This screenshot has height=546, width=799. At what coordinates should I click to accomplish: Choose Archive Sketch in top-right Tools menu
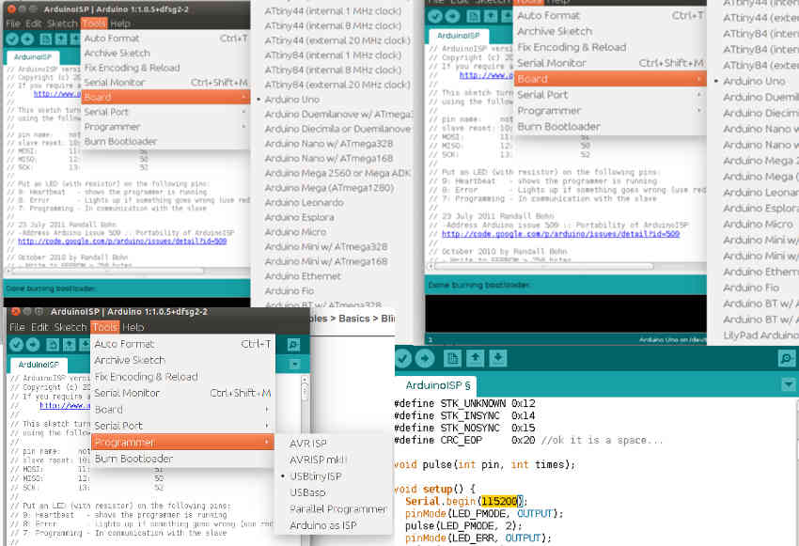click(x=610, y=31)
